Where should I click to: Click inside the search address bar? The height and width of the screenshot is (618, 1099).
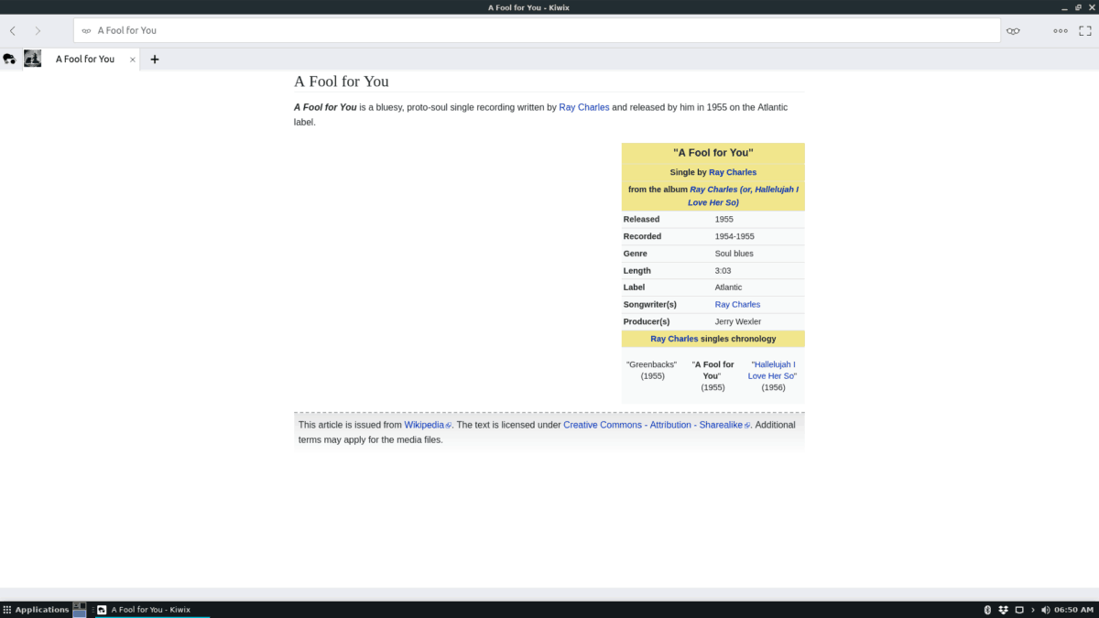click(366, 30)
